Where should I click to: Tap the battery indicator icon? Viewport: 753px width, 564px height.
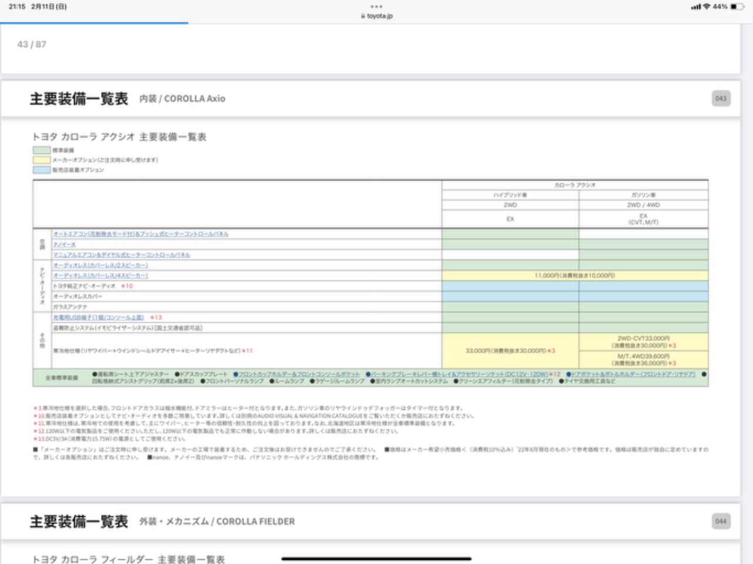(x=737, y=6)
